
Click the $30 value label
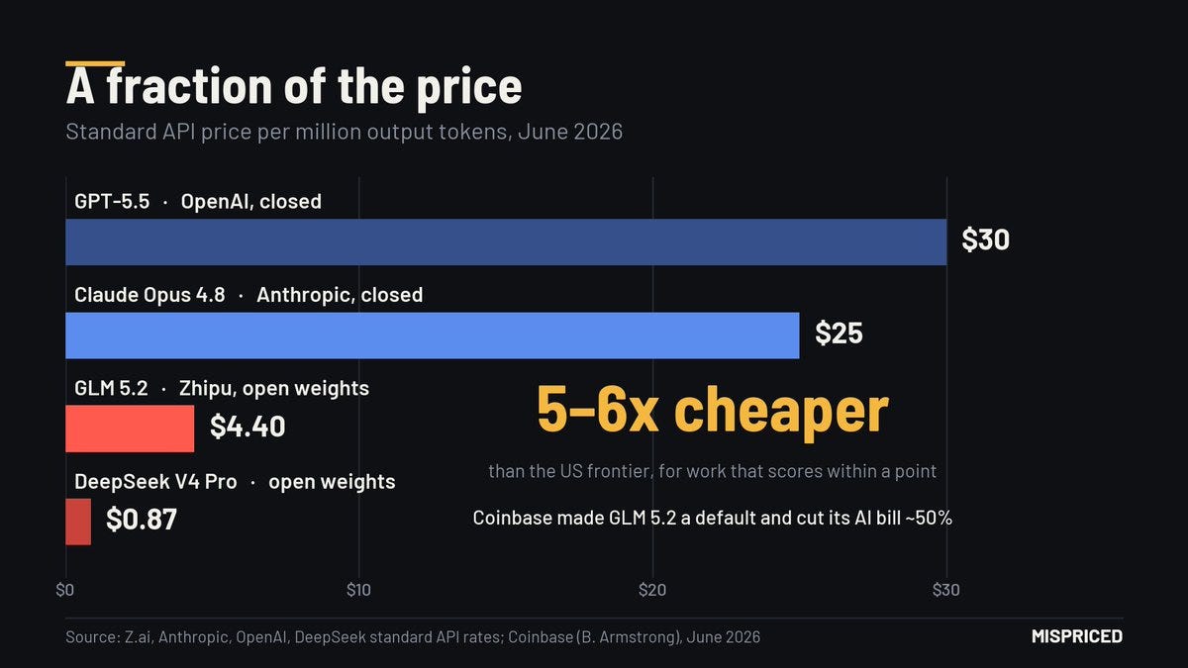[986, 240]
